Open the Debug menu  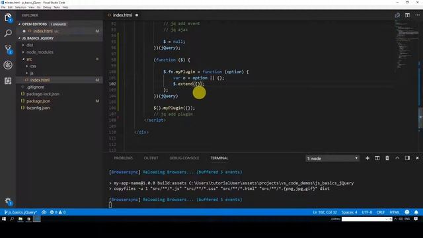click(47, 7)
